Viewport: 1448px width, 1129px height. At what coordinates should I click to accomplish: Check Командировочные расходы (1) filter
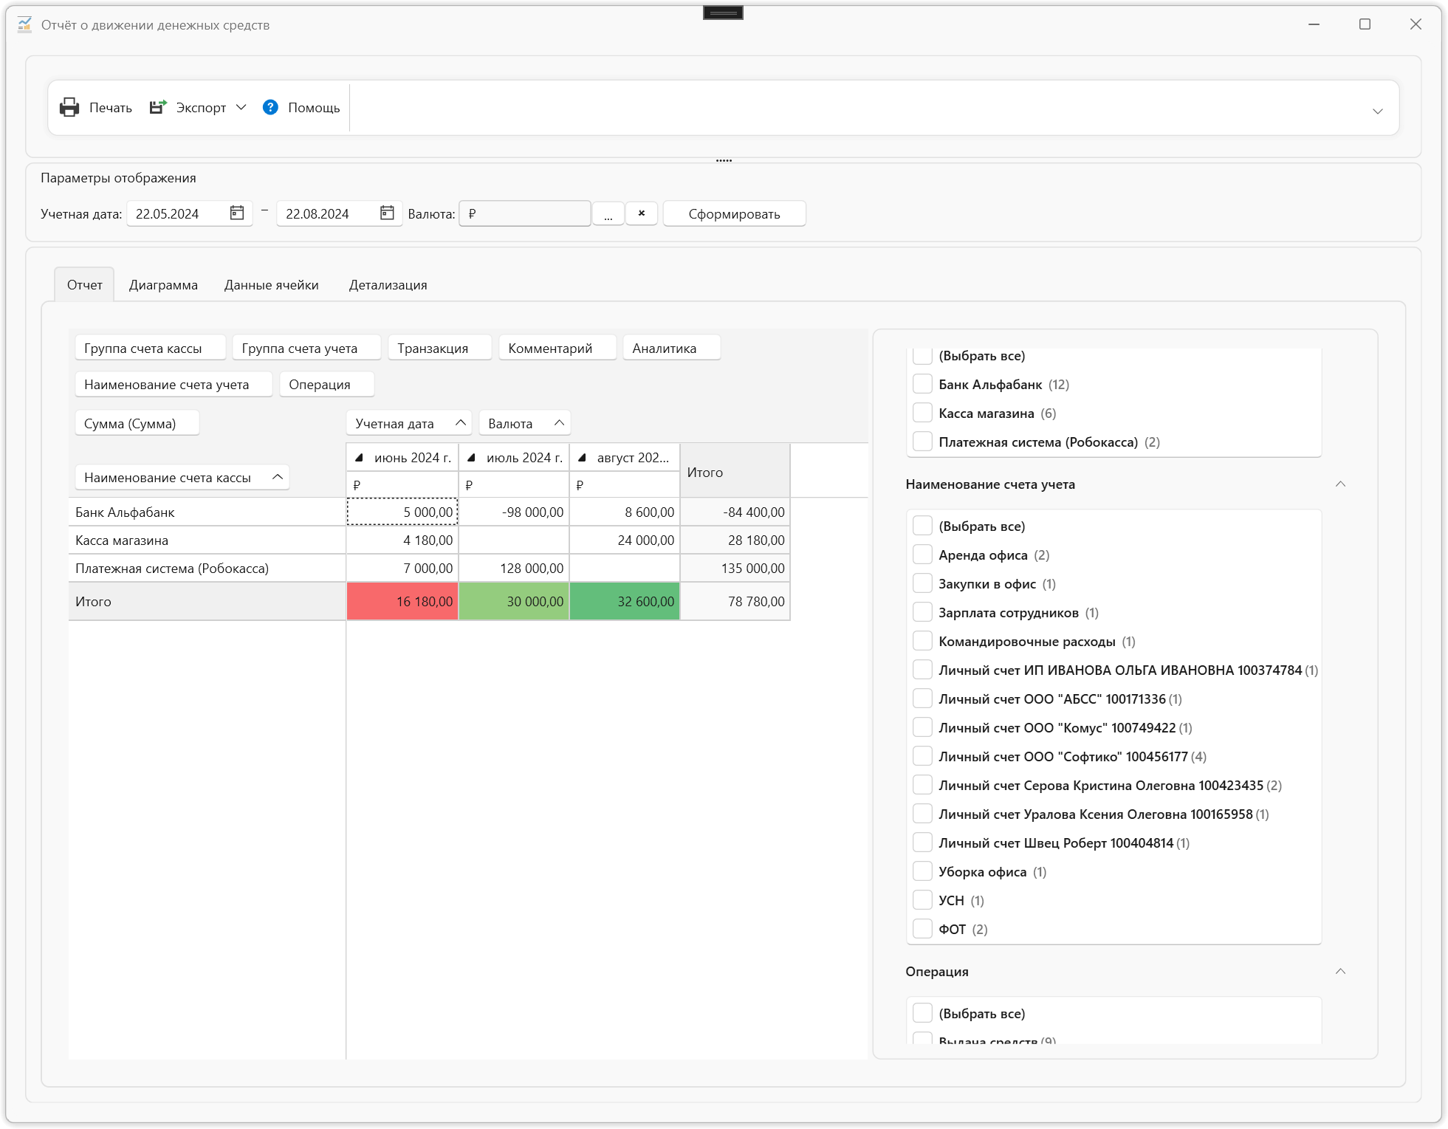[x=922, y=641]
